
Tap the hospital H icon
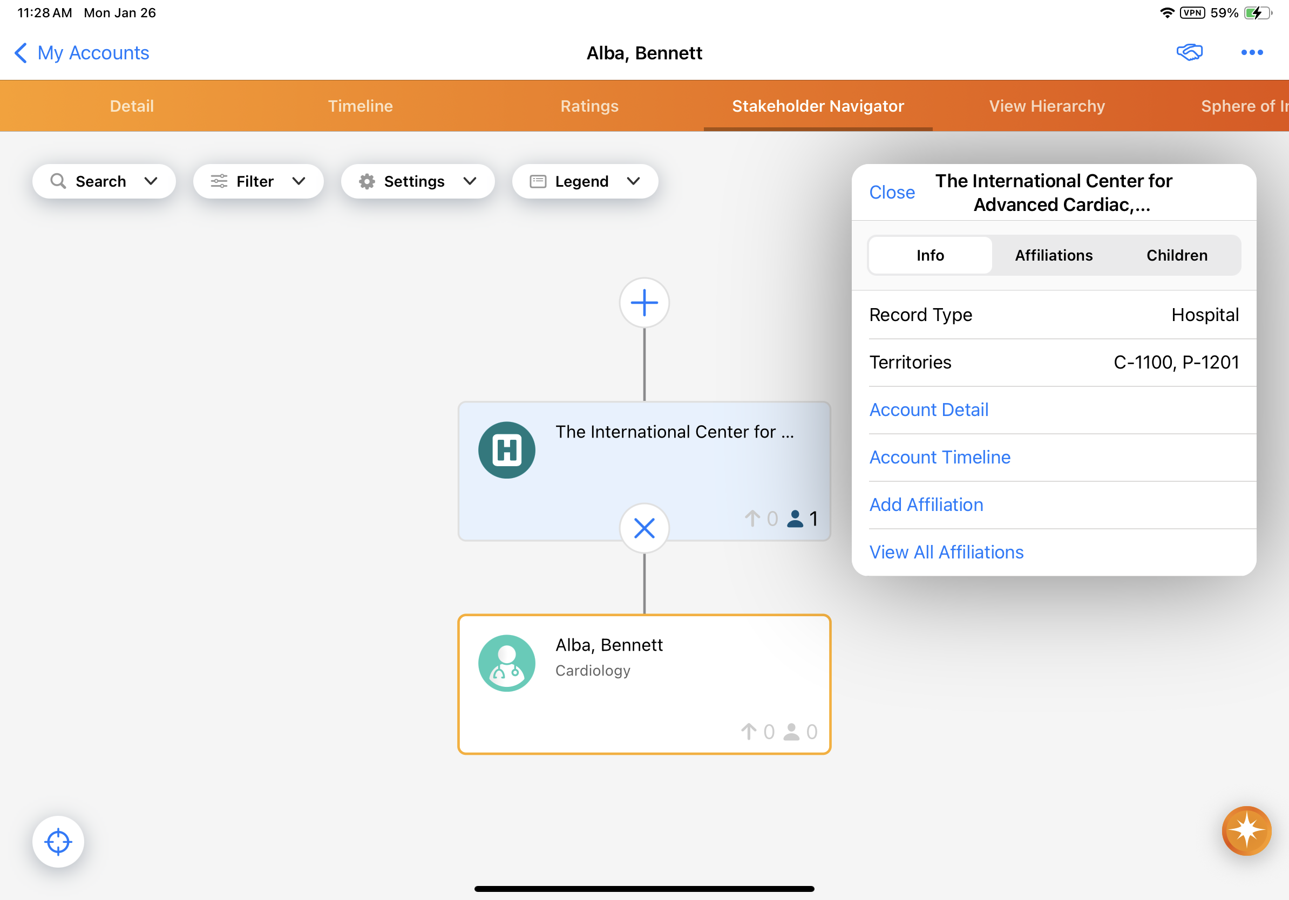[506, 450]
